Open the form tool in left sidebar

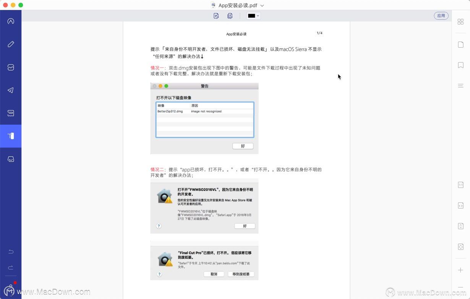click(11, 113)
